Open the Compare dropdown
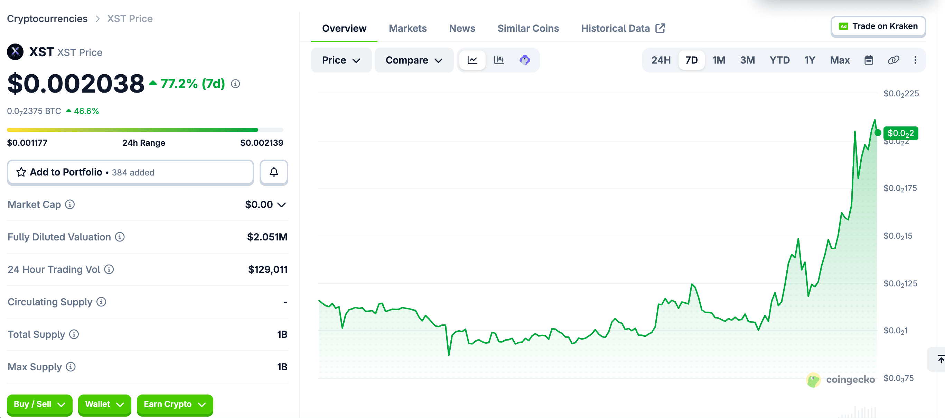Viewport: 945px width, 418px height. pyautogui.click(x=414, y=60)
